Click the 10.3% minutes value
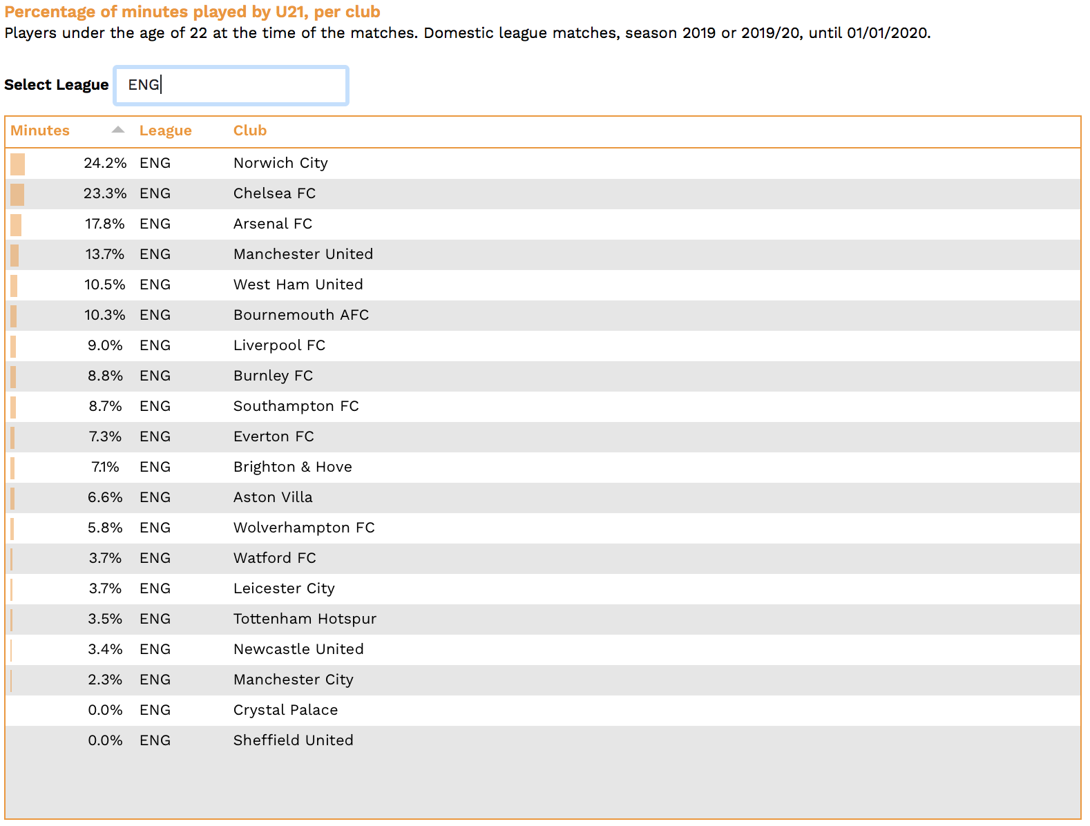 click(x=105, y=315)
